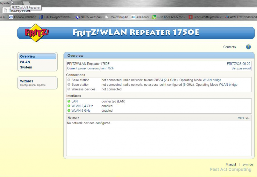Open the Set password link
Image resolution: width=257 pixels, height=177 pixels.
241,68
